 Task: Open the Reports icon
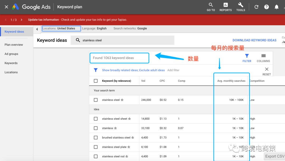pos(225,5)
